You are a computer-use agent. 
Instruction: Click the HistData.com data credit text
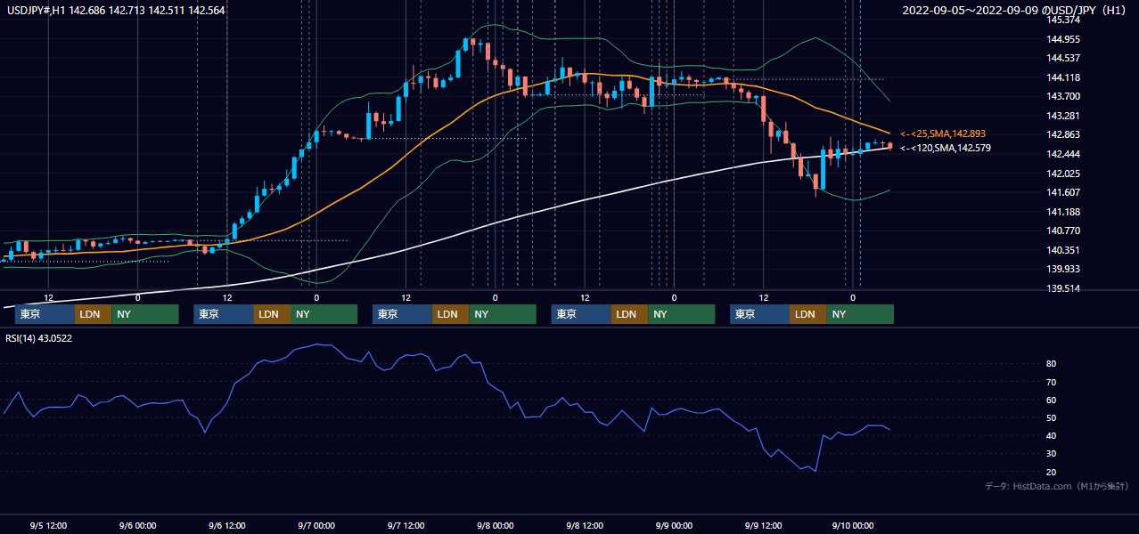tap(1057, 486)
